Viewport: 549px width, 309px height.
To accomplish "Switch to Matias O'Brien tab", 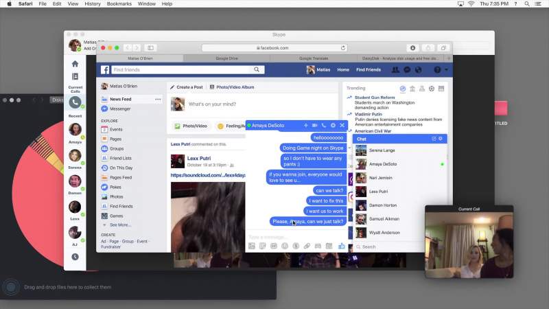I will 140,58.
